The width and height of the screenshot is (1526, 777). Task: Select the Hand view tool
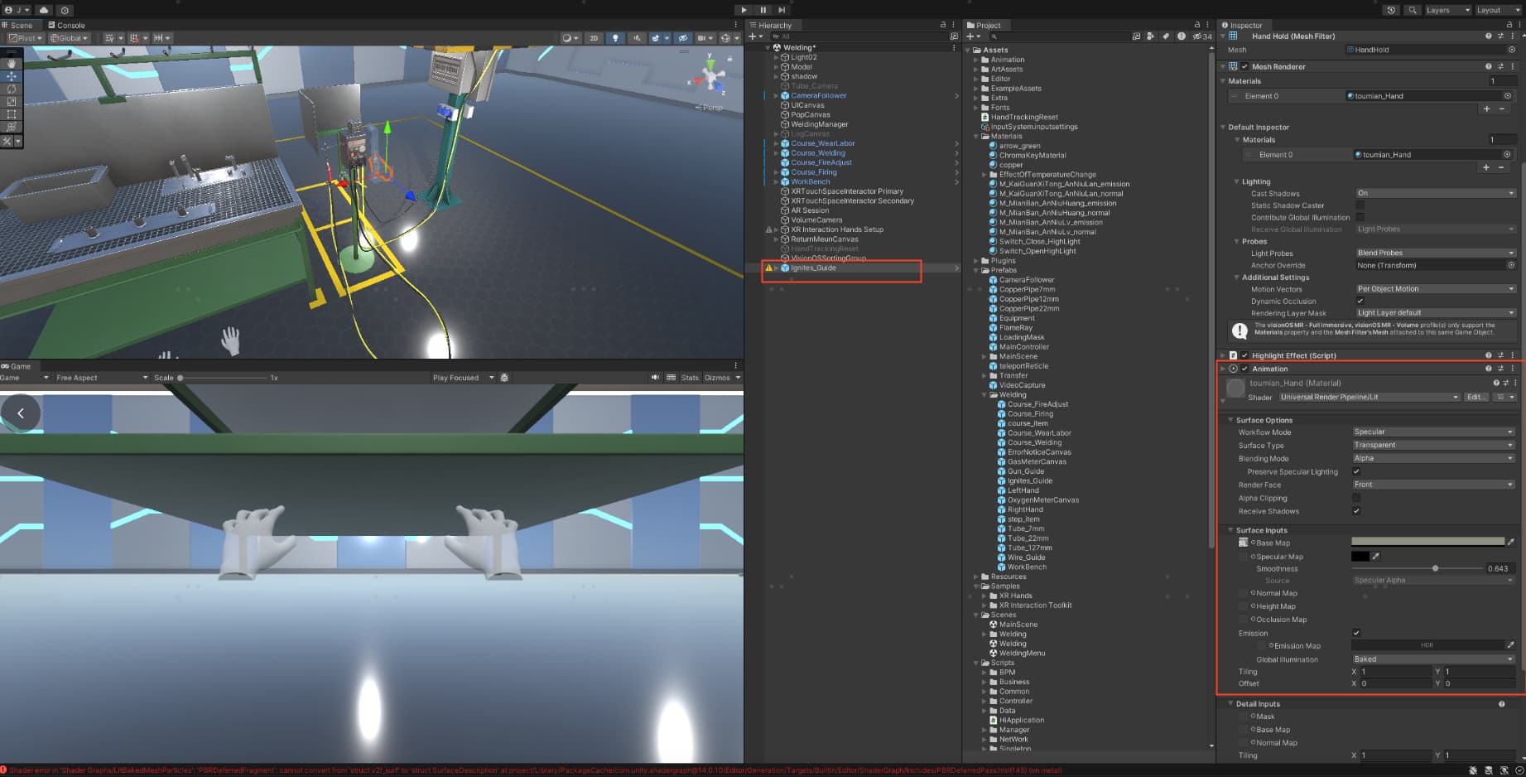[x=12, y=63]
